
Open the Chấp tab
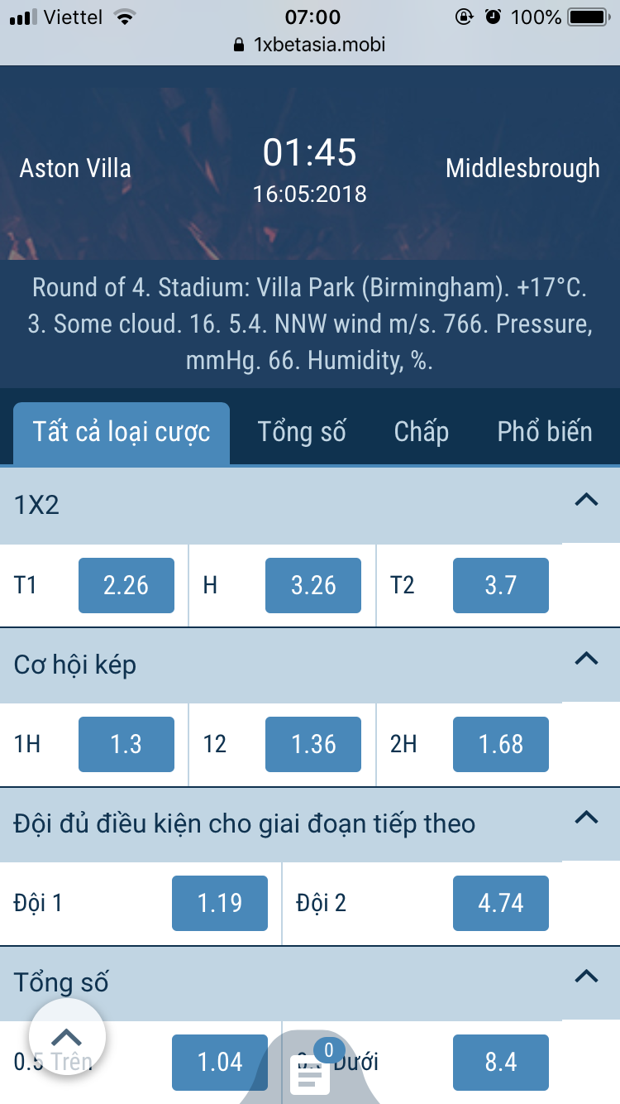coord(422,432)
